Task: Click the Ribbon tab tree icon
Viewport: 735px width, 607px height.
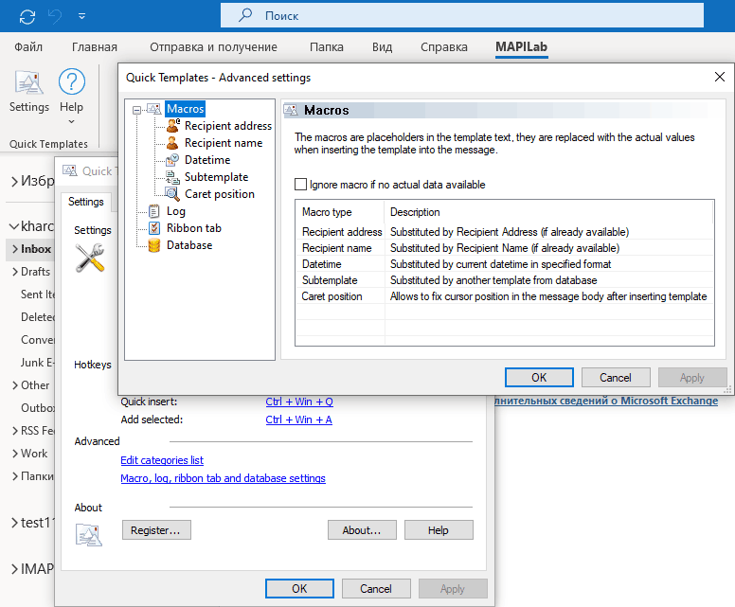Action: click(154, 228)
